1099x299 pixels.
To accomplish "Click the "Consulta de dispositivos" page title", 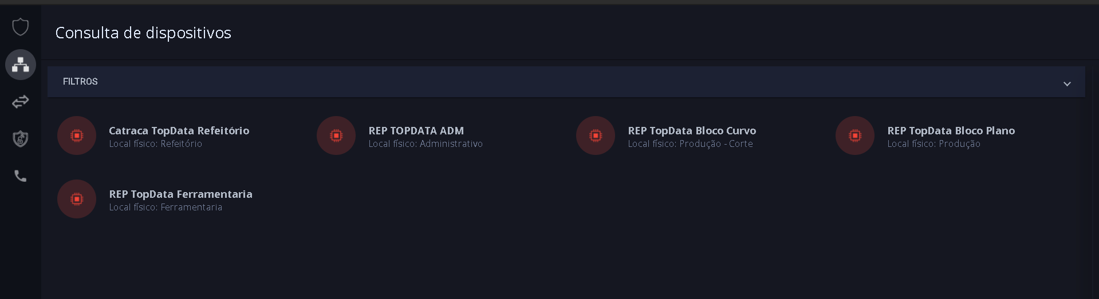I will point(143,33).
